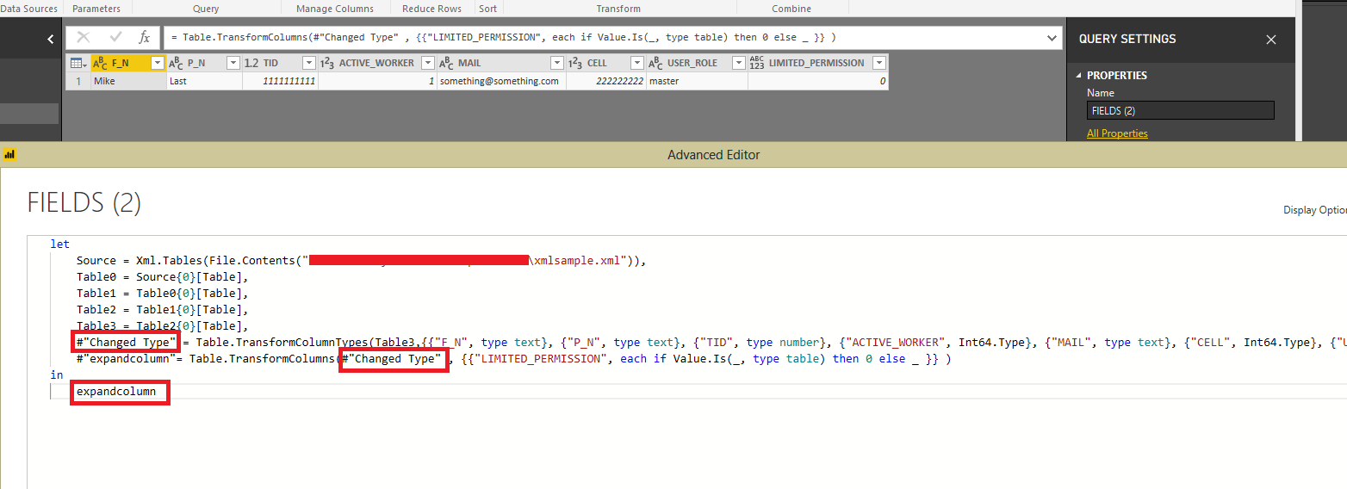Image resolution: width=1347 pixels, height=489 pixels.
Task: Place cursor on Table0 = Source line
Action: tap(162, 276)
